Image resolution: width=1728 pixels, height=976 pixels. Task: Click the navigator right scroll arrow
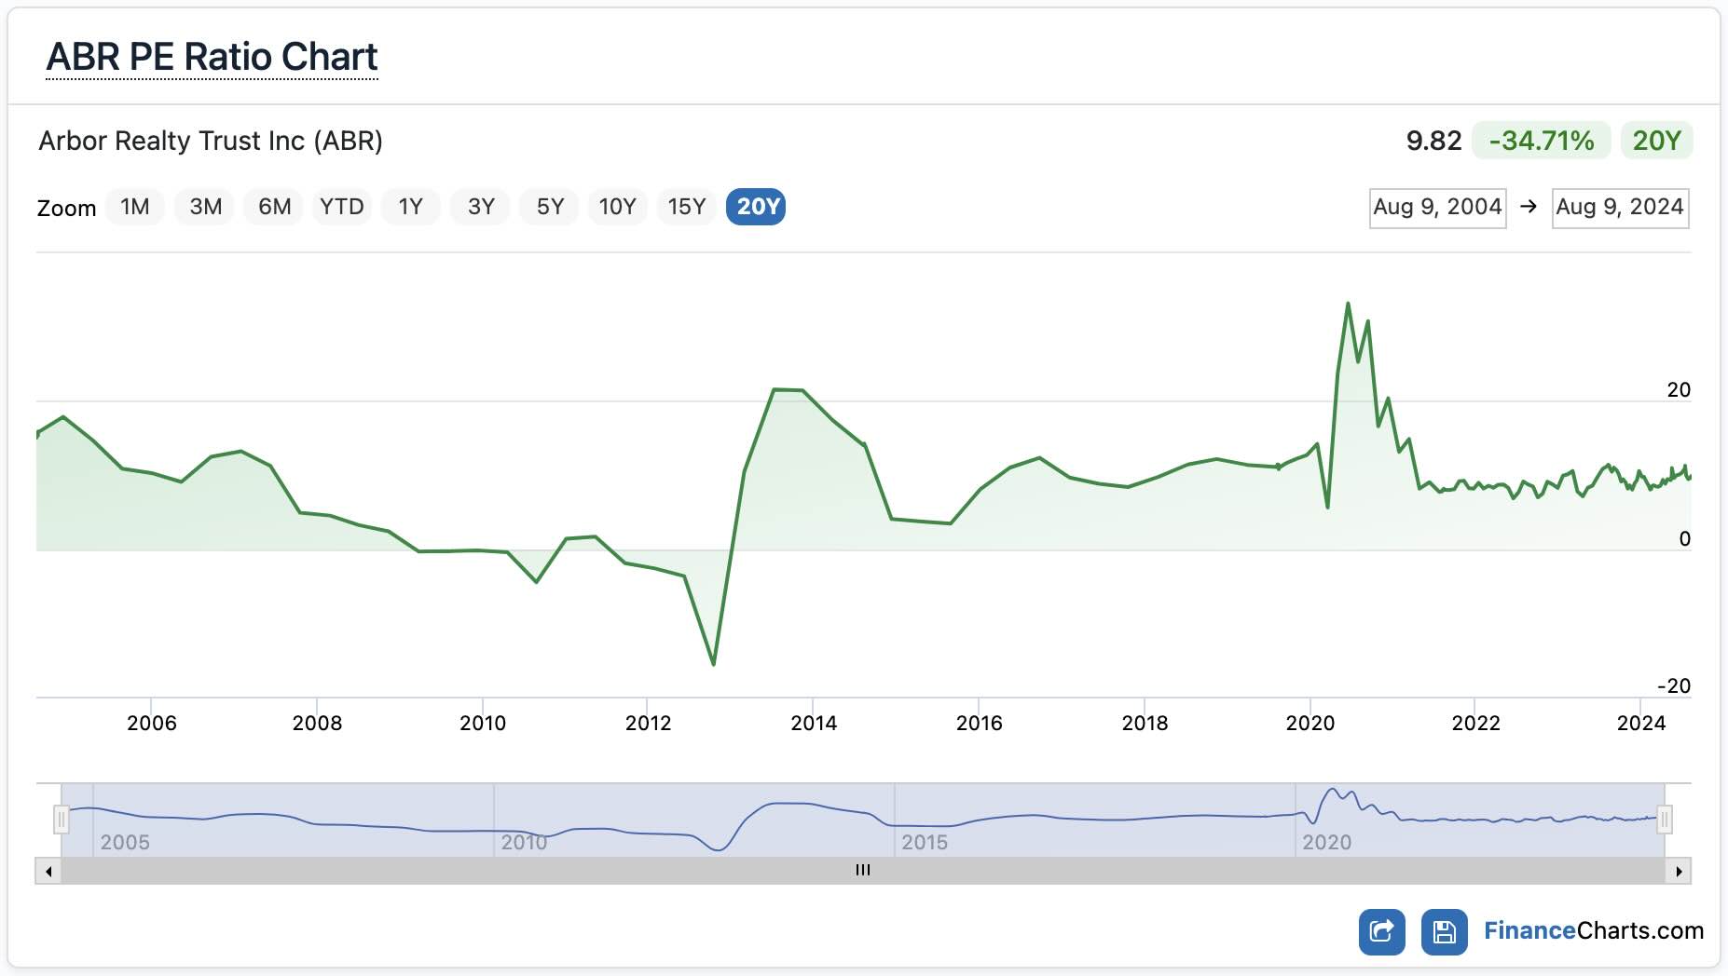click(x=1678, y=871)
